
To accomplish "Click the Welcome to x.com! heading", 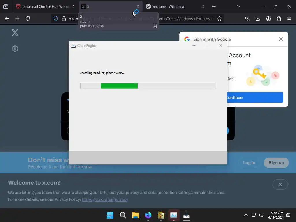I will [34, 183].
